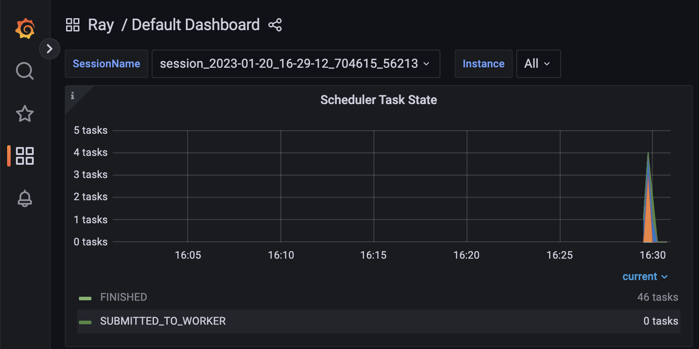699x349 pixels.
Task: Toggle the SUBMITTED_TO_WORKER legend series
Action: (163, 321)
